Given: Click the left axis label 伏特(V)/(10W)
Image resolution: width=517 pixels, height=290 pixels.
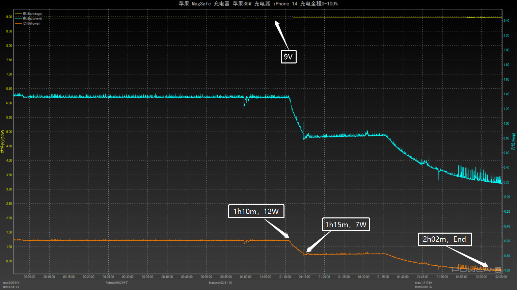Looking at the screenshot, I should coord(3,141).
